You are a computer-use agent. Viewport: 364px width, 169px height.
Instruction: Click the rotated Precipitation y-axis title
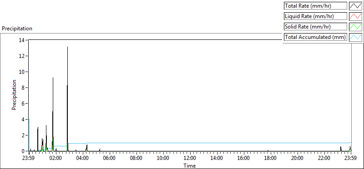[14, 95]
